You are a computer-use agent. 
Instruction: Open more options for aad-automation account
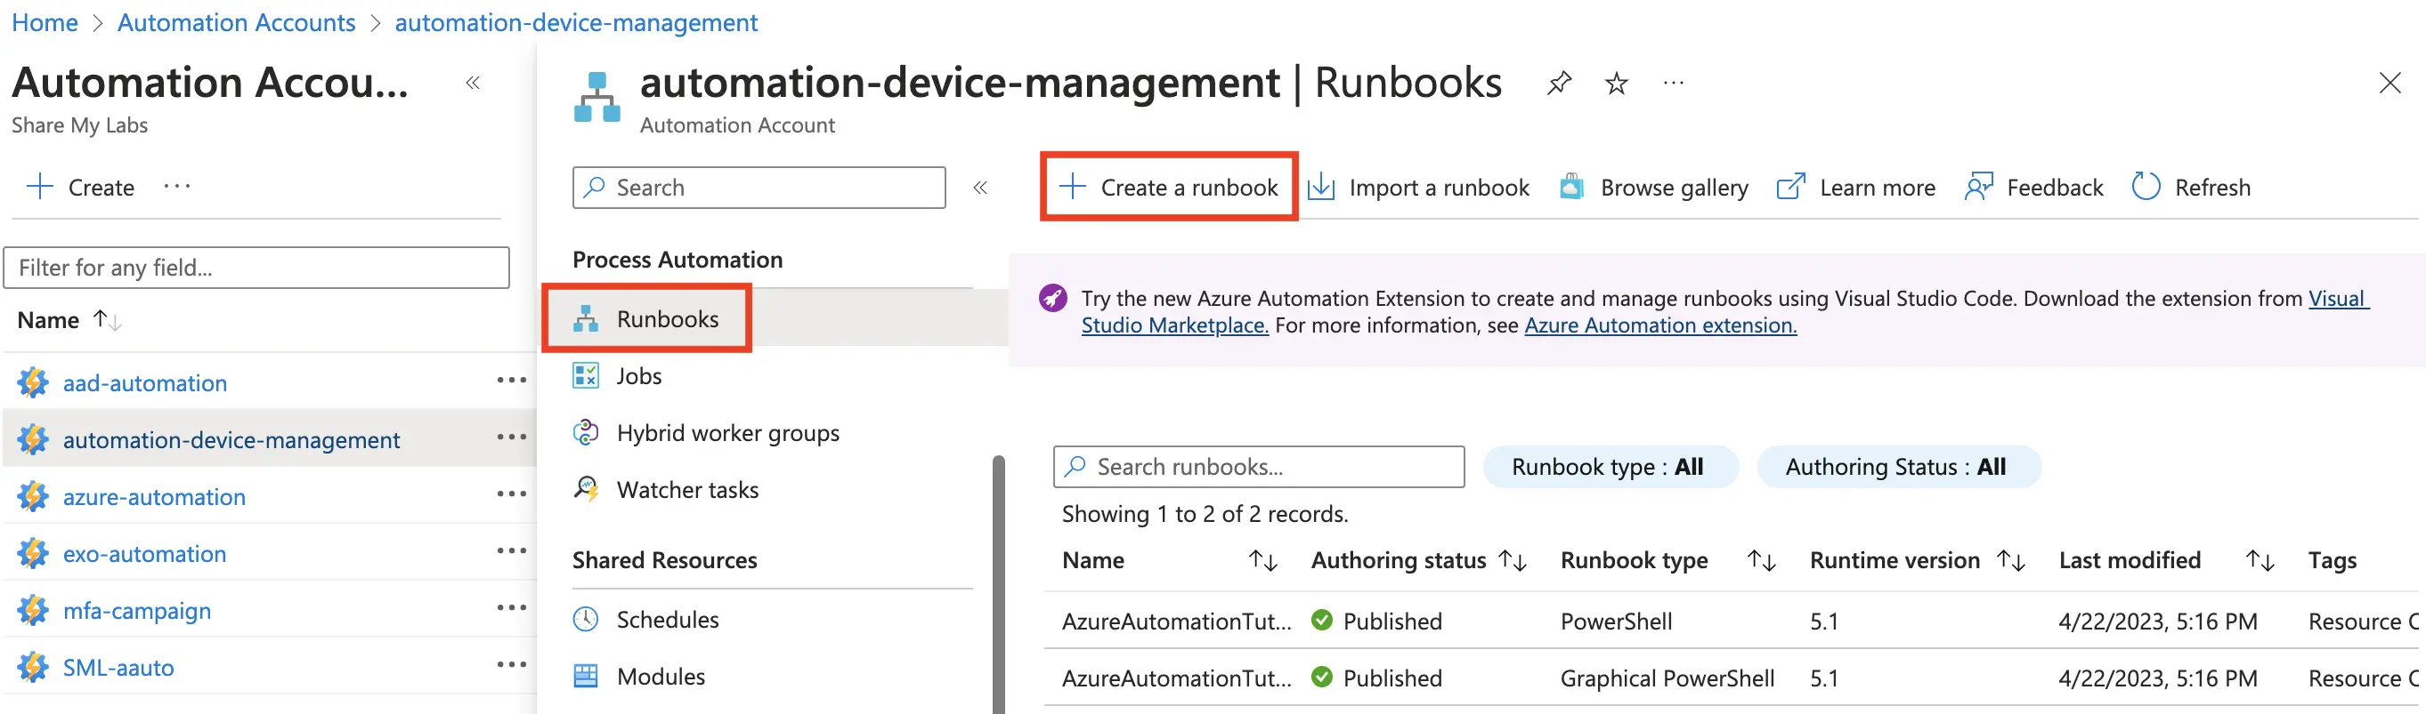pyautogui.click(x=511, y=381)
